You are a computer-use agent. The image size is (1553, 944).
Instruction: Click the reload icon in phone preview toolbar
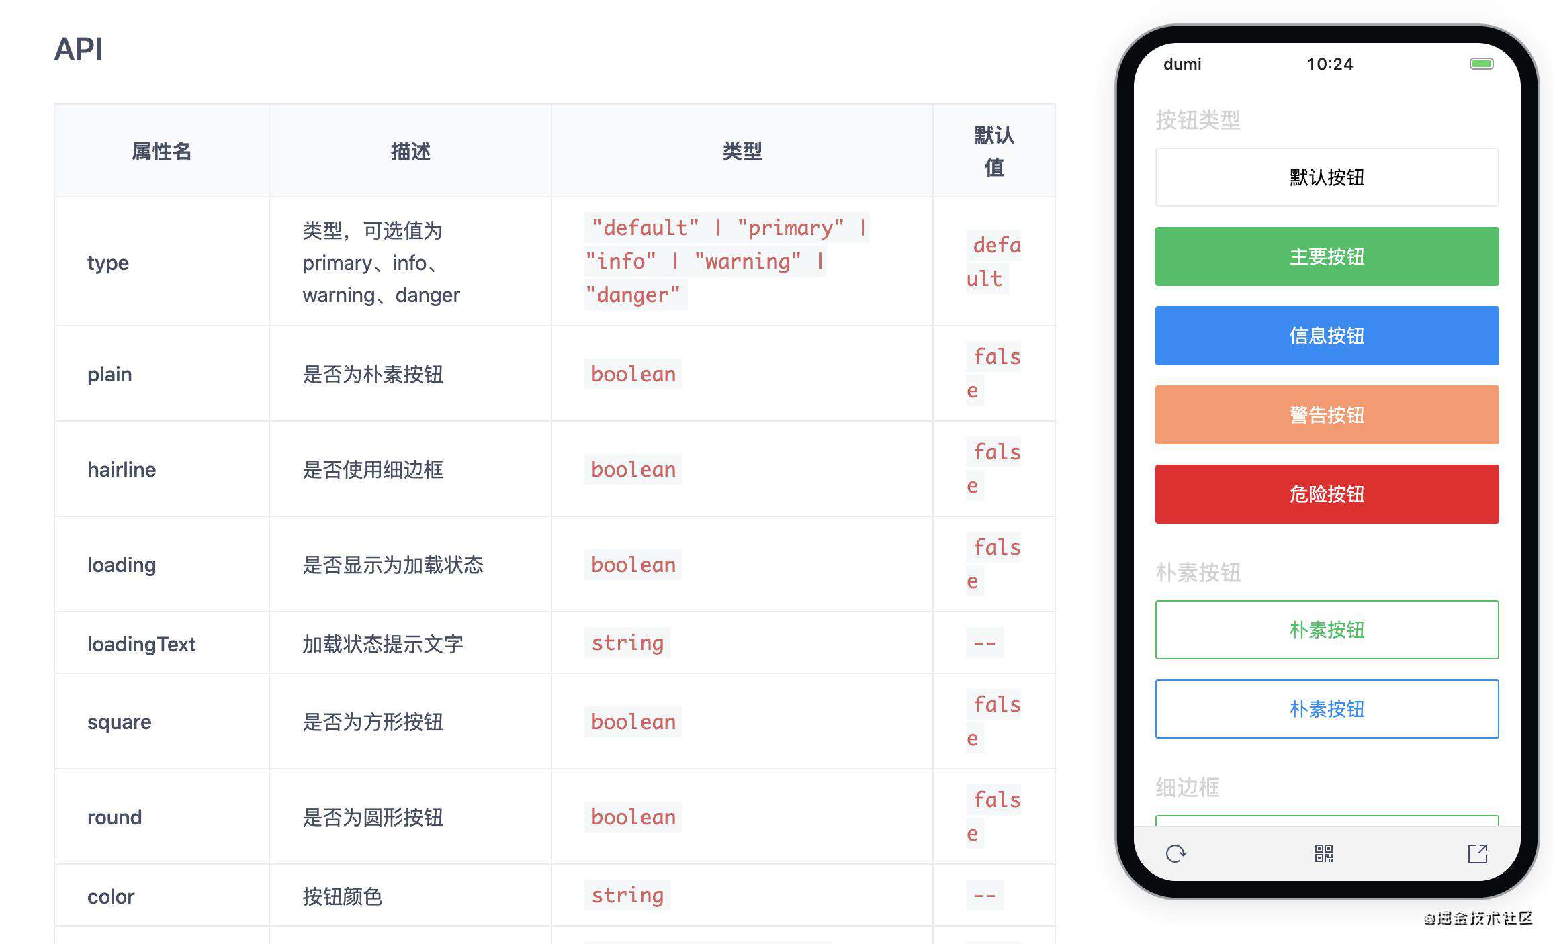[x=1175, y=853]
